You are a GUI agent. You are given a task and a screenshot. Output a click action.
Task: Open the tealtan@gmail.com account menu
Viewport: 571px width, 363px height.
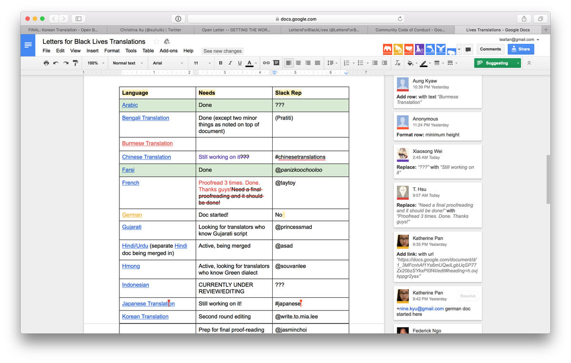click(x=519, y=40)
